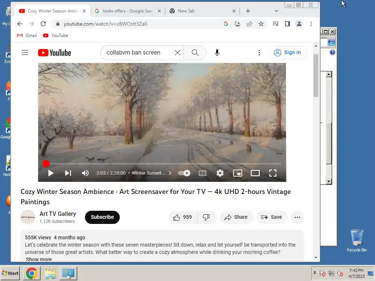This screenshot has width=375, height=281.
Task: Click the page vertical scrollbar thumb
Action: [316, 75]
